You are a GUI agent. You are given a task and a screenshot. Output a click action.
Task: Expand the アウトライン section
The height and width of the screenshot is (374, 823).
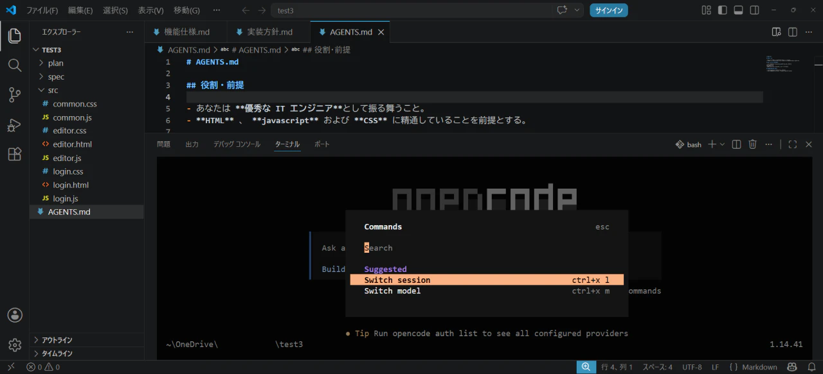[x=86, y=340]
